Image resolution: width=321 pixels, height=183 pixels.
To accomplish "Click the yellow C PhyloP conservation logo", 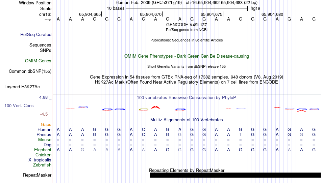I will 143,110.
